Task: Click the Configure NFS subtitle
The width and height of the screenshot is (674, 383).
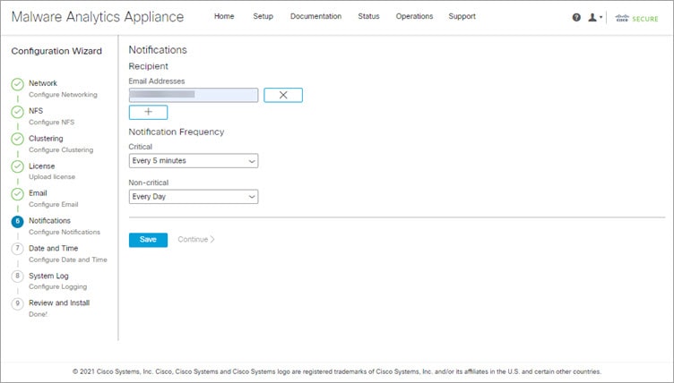Action: pyautogui.click(x=52, y=123)
